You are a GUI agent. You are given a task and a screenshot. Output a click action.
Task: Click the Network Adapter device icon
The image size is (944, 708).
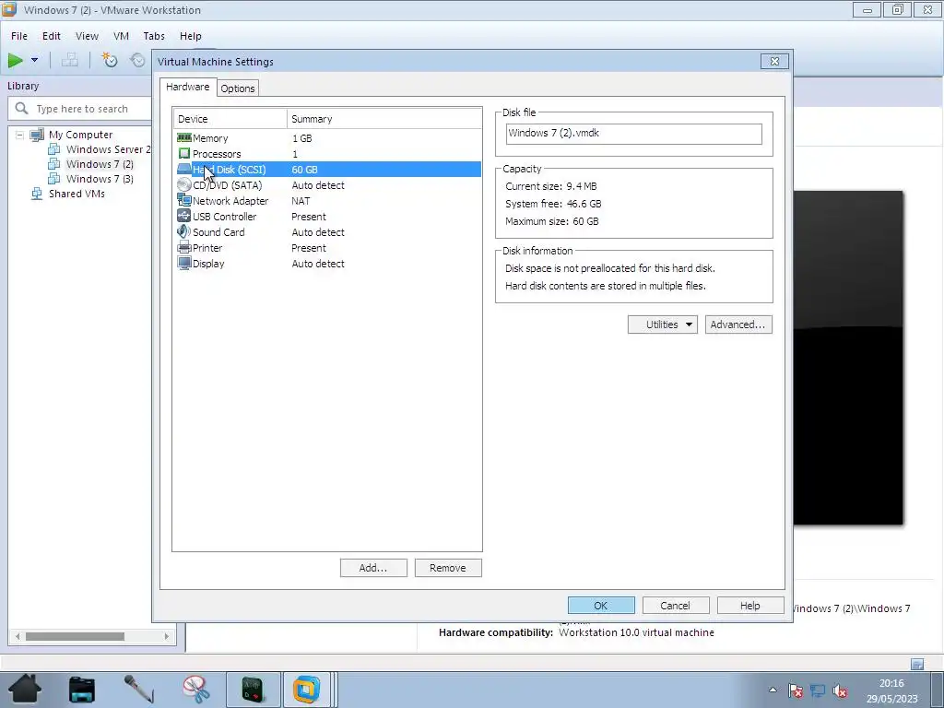click(184, 200)
